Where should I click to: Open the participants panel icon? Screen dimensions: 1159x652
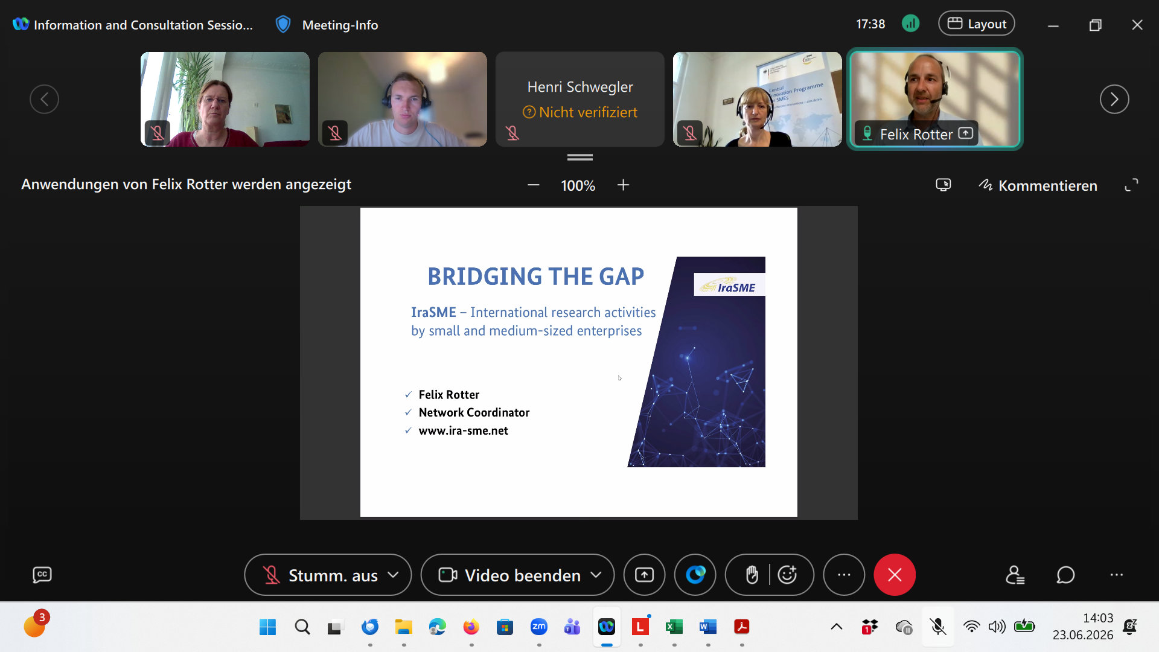pos(1015,575)
